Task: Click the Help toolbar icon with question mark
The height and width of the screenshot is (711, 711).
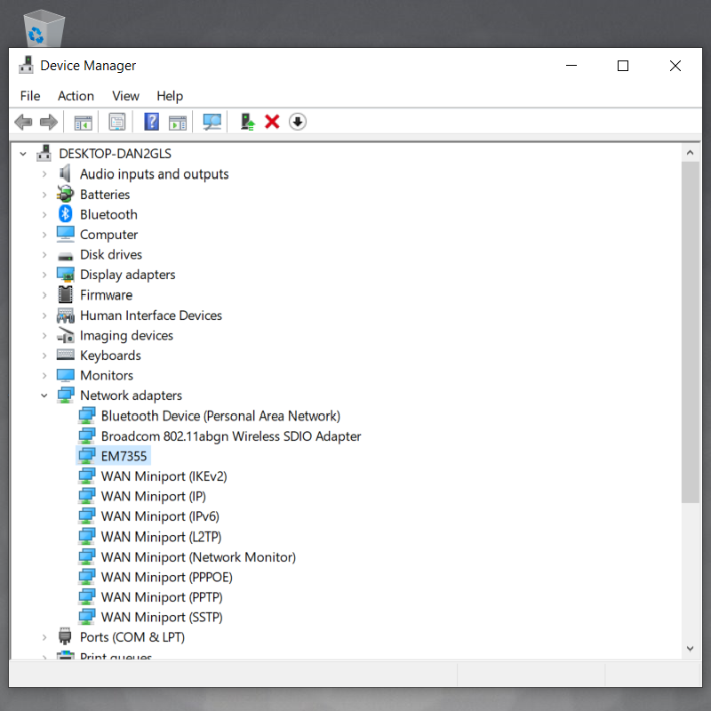Action: tap(152, 122)
